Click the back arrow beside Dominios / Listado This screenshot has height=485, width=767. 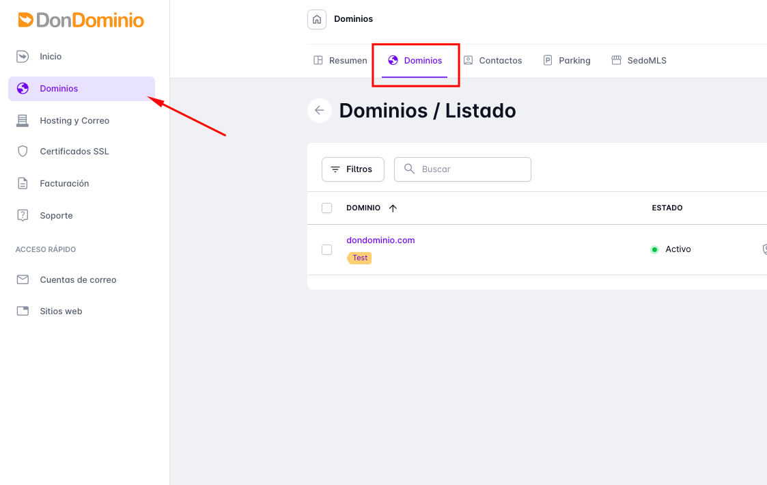pyautogui.click(x=319, y=111)
